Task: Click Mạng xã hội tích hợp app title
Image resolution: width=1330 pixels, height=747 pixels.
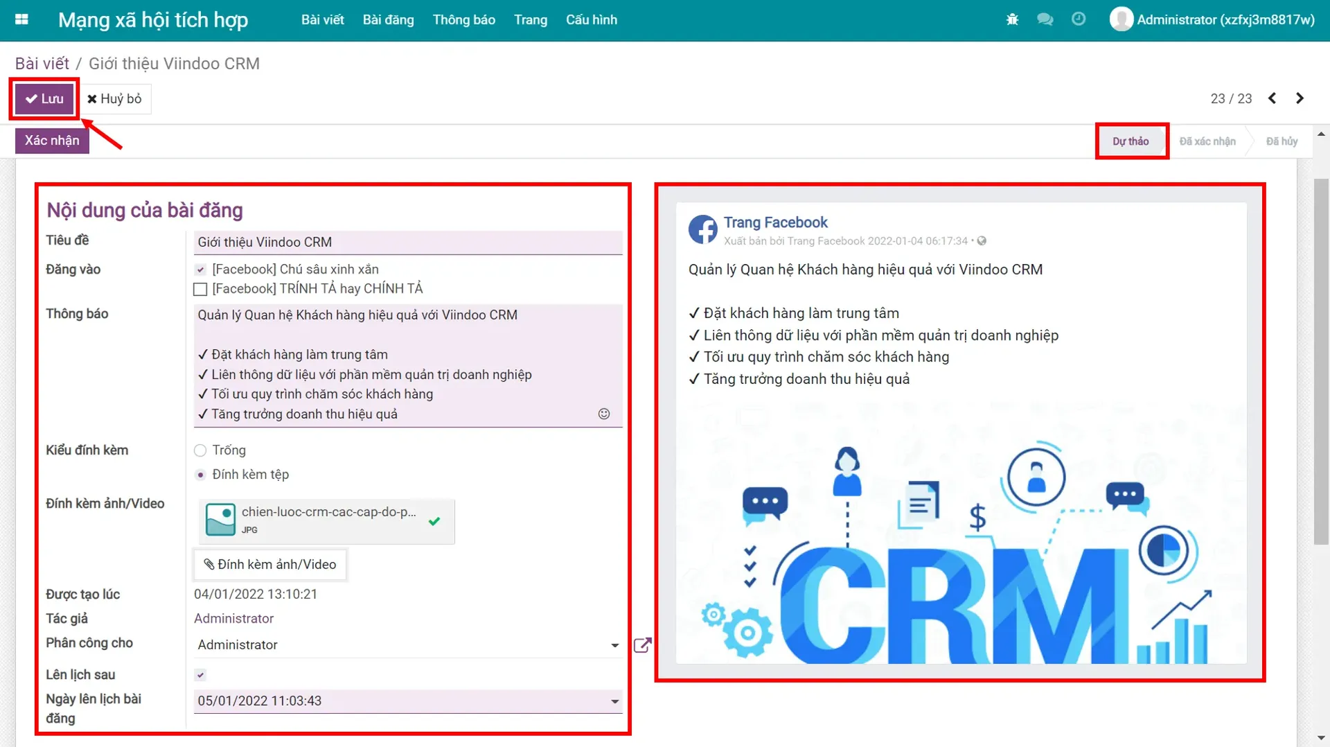Action: click(153, 19)
